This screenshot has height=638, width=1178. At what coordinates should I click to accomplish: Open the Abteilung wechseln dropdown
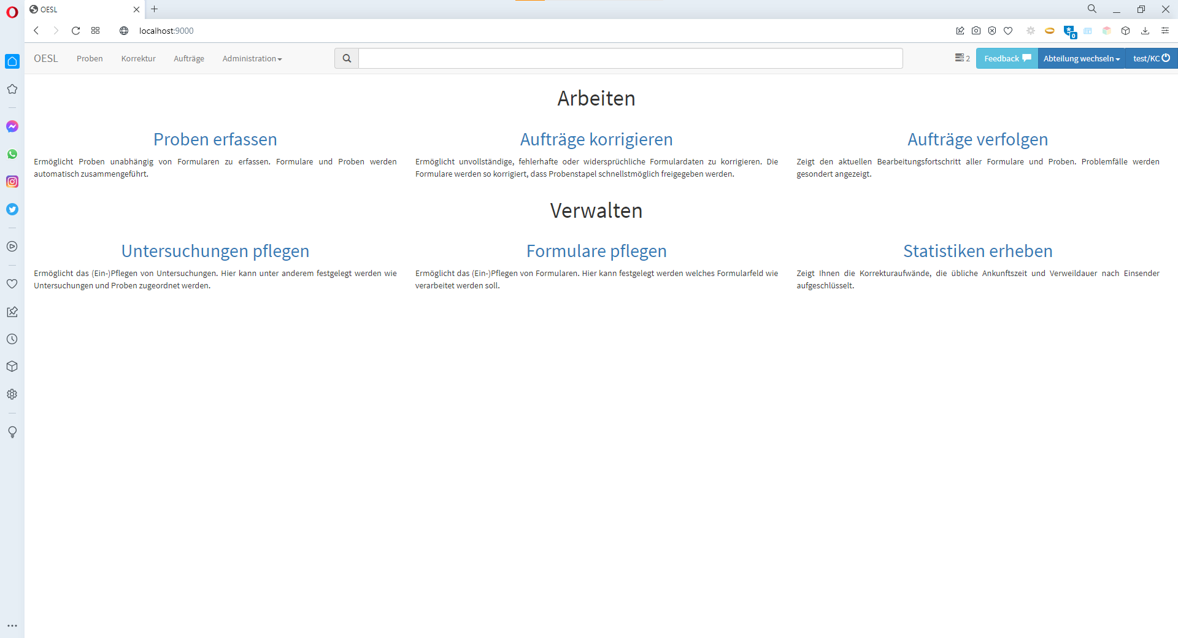[x=1081, y=59]
